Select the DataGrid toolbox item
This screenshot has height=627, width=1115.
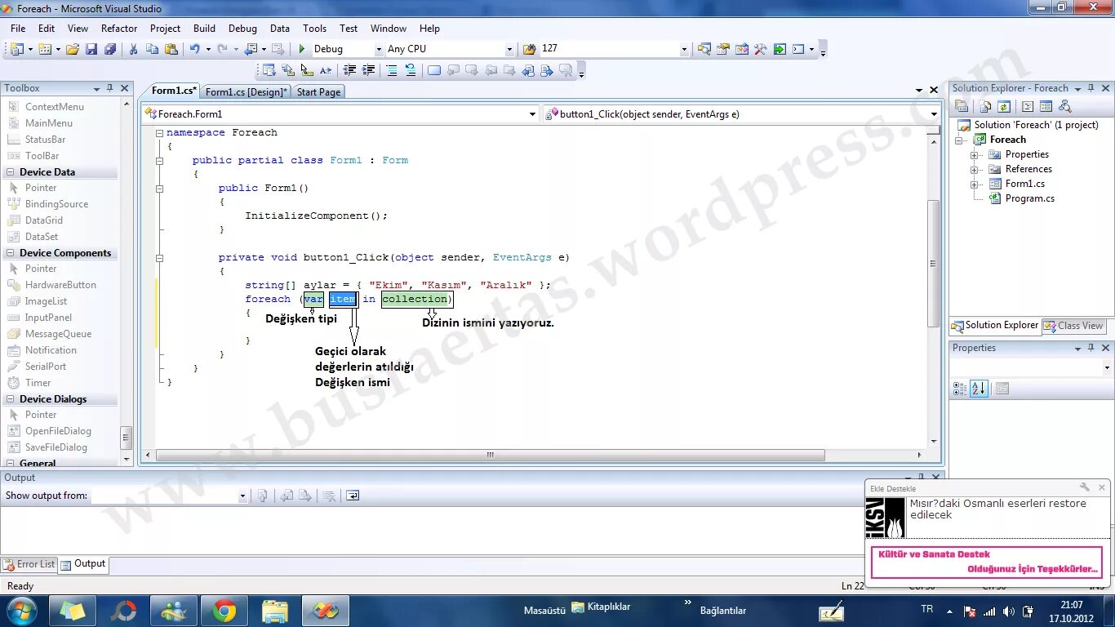44,220
